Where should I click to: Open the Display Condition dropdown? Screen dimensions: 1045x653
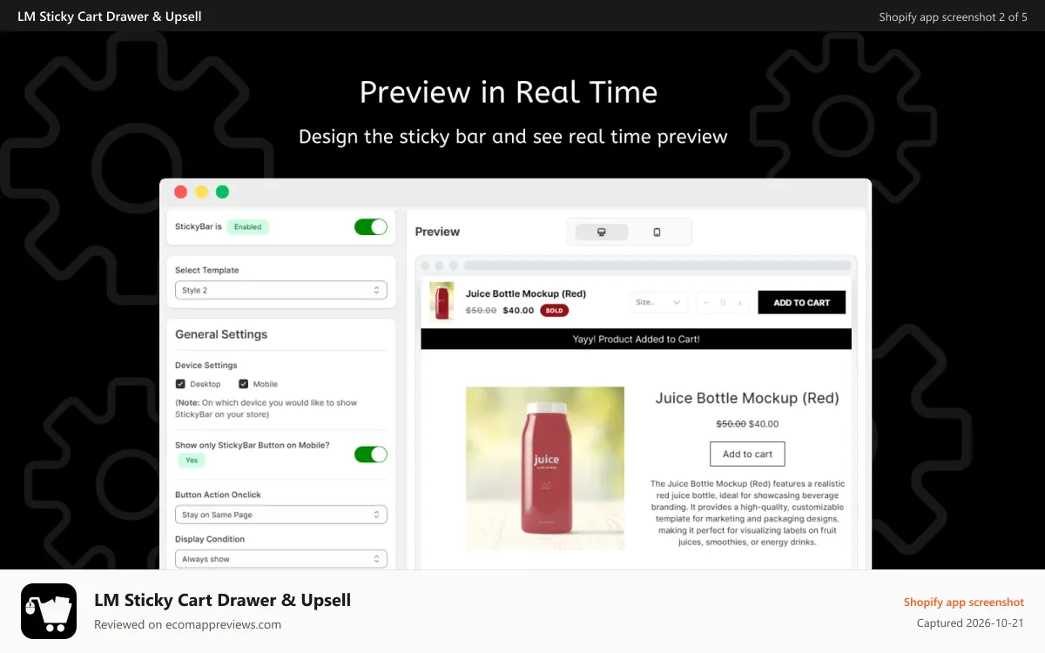tap(281, 559)
